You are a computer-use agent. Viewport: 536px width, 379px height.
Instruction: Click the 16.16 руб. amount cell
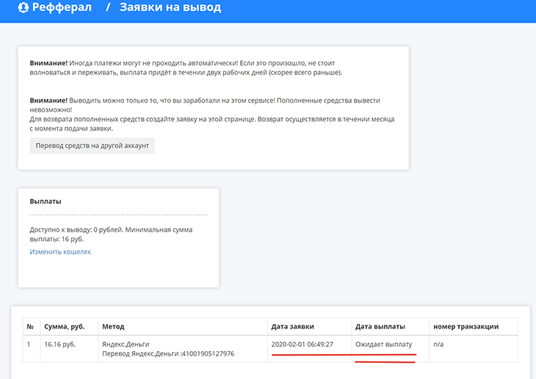(x=60, y=344)
